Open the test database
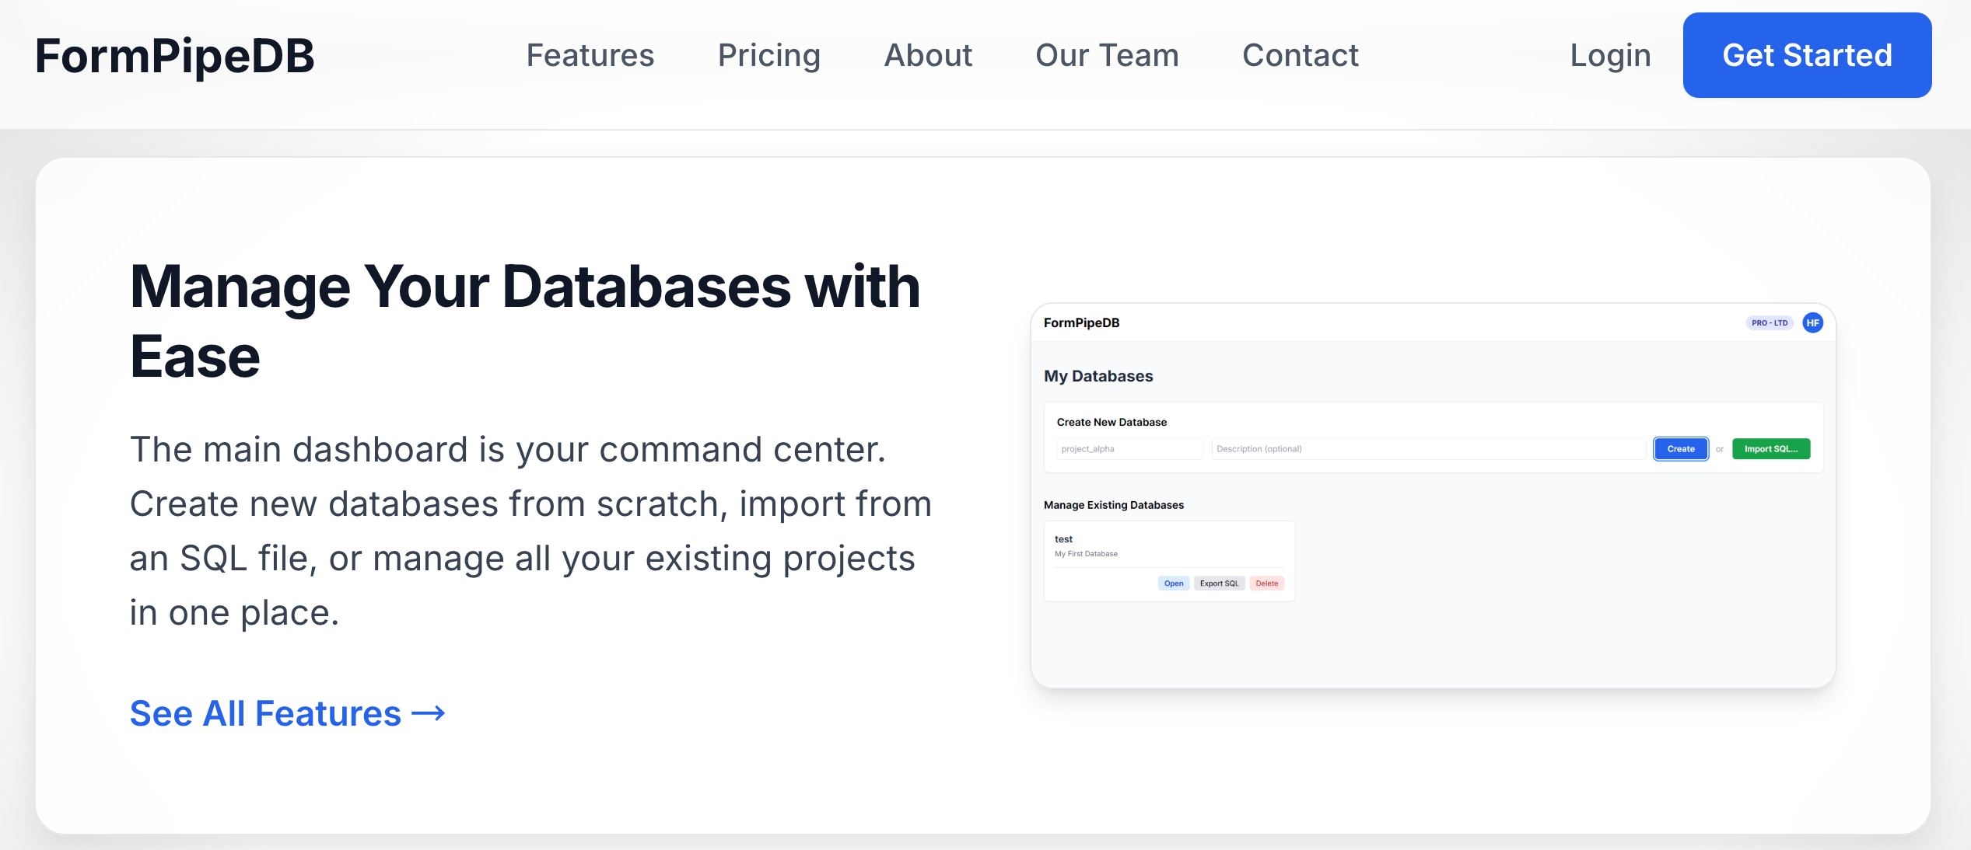Viewport: 1971px width, 850px height. (x=1173, y=584)
